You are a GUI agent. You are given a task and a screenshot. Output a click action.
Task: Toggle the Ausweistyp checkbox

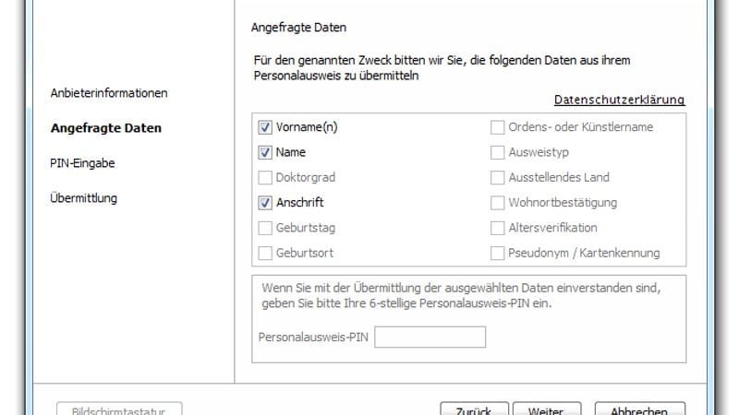click(498, 152)
